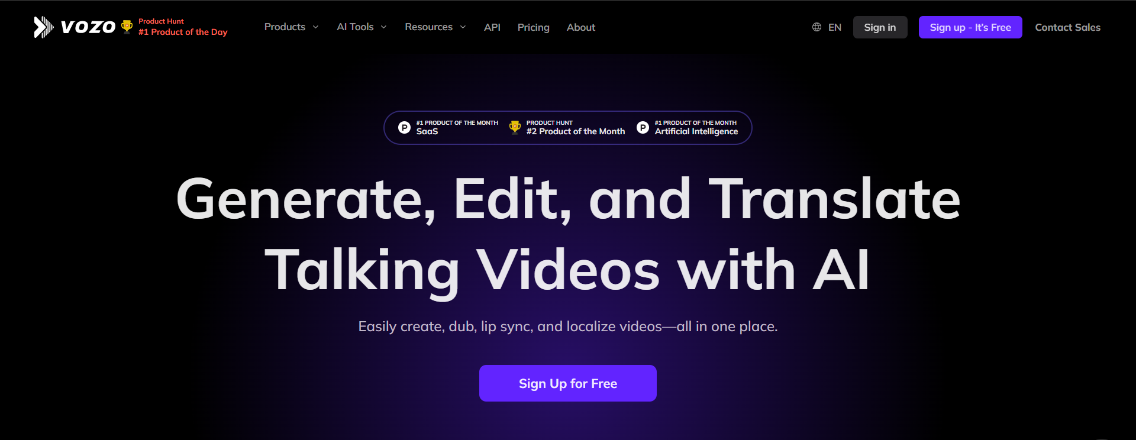Click the #1 Product of the Day link
Viewport: 1136px width, 440px height.
[x=183, y=32]
